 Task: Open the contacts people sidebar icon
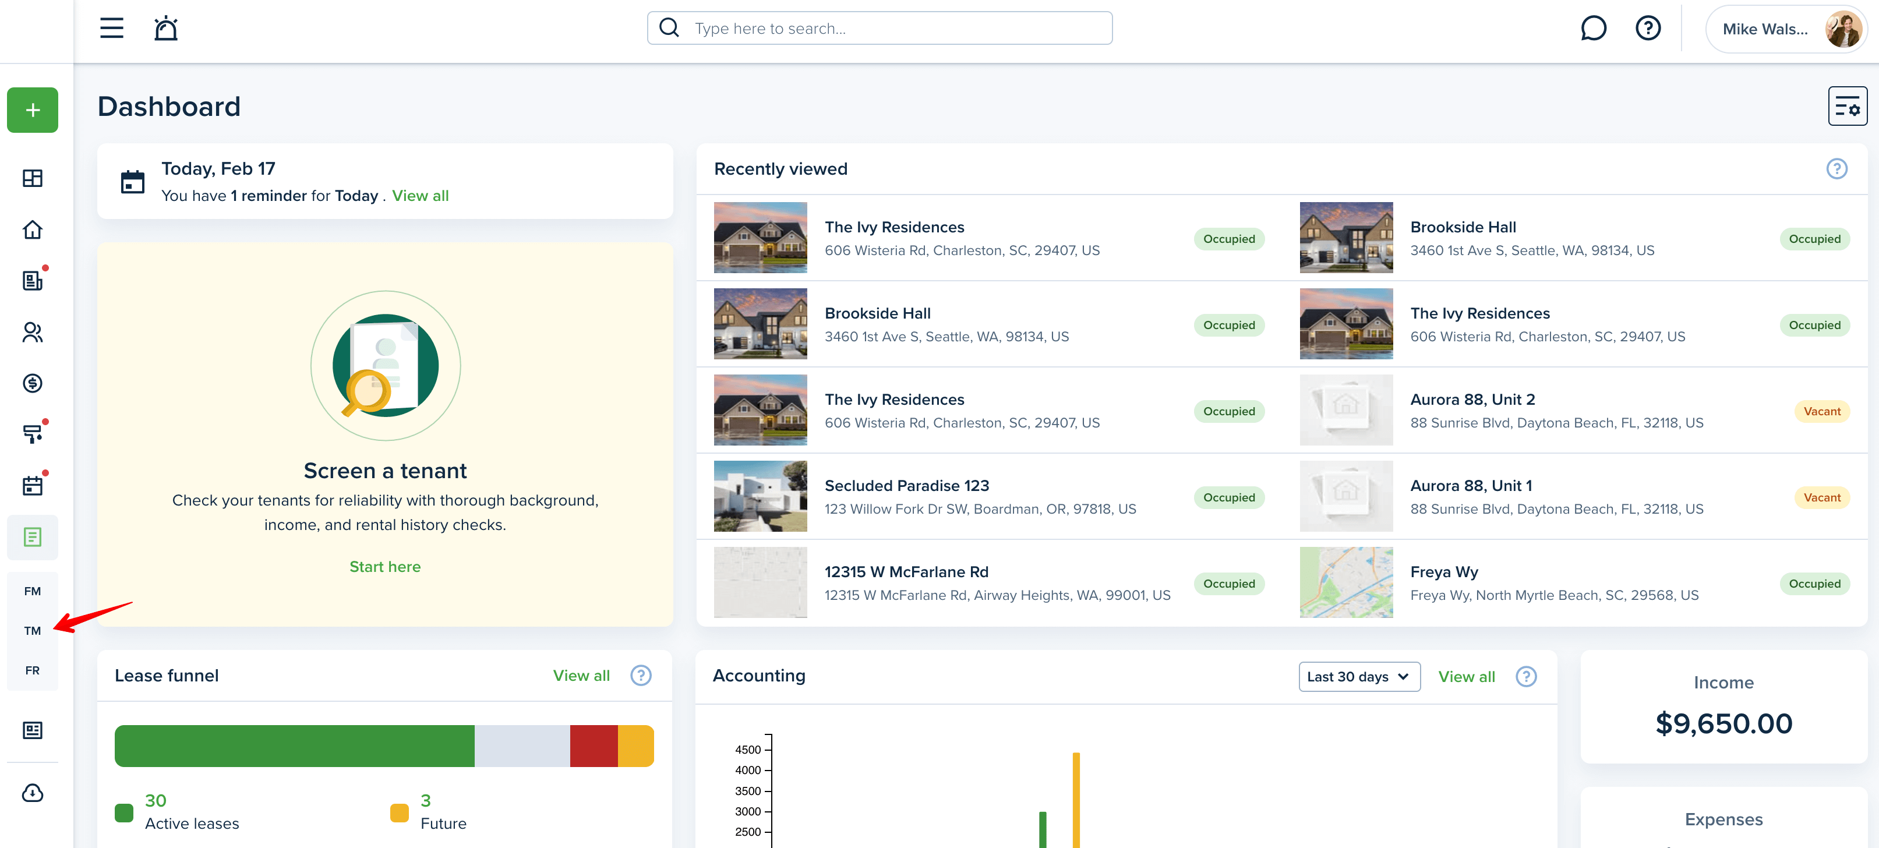(33, 332)
